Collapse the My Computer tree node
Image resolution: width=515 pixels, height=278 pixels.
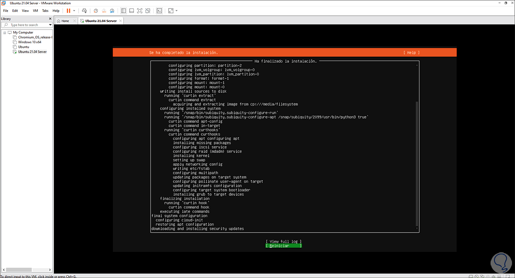point(5,33)
